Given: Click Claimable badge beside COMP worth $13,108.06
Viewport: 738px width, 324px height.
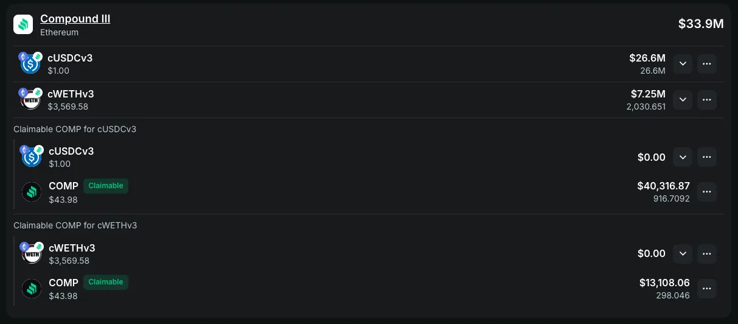Looking at the screenshot, I should 106,282.
